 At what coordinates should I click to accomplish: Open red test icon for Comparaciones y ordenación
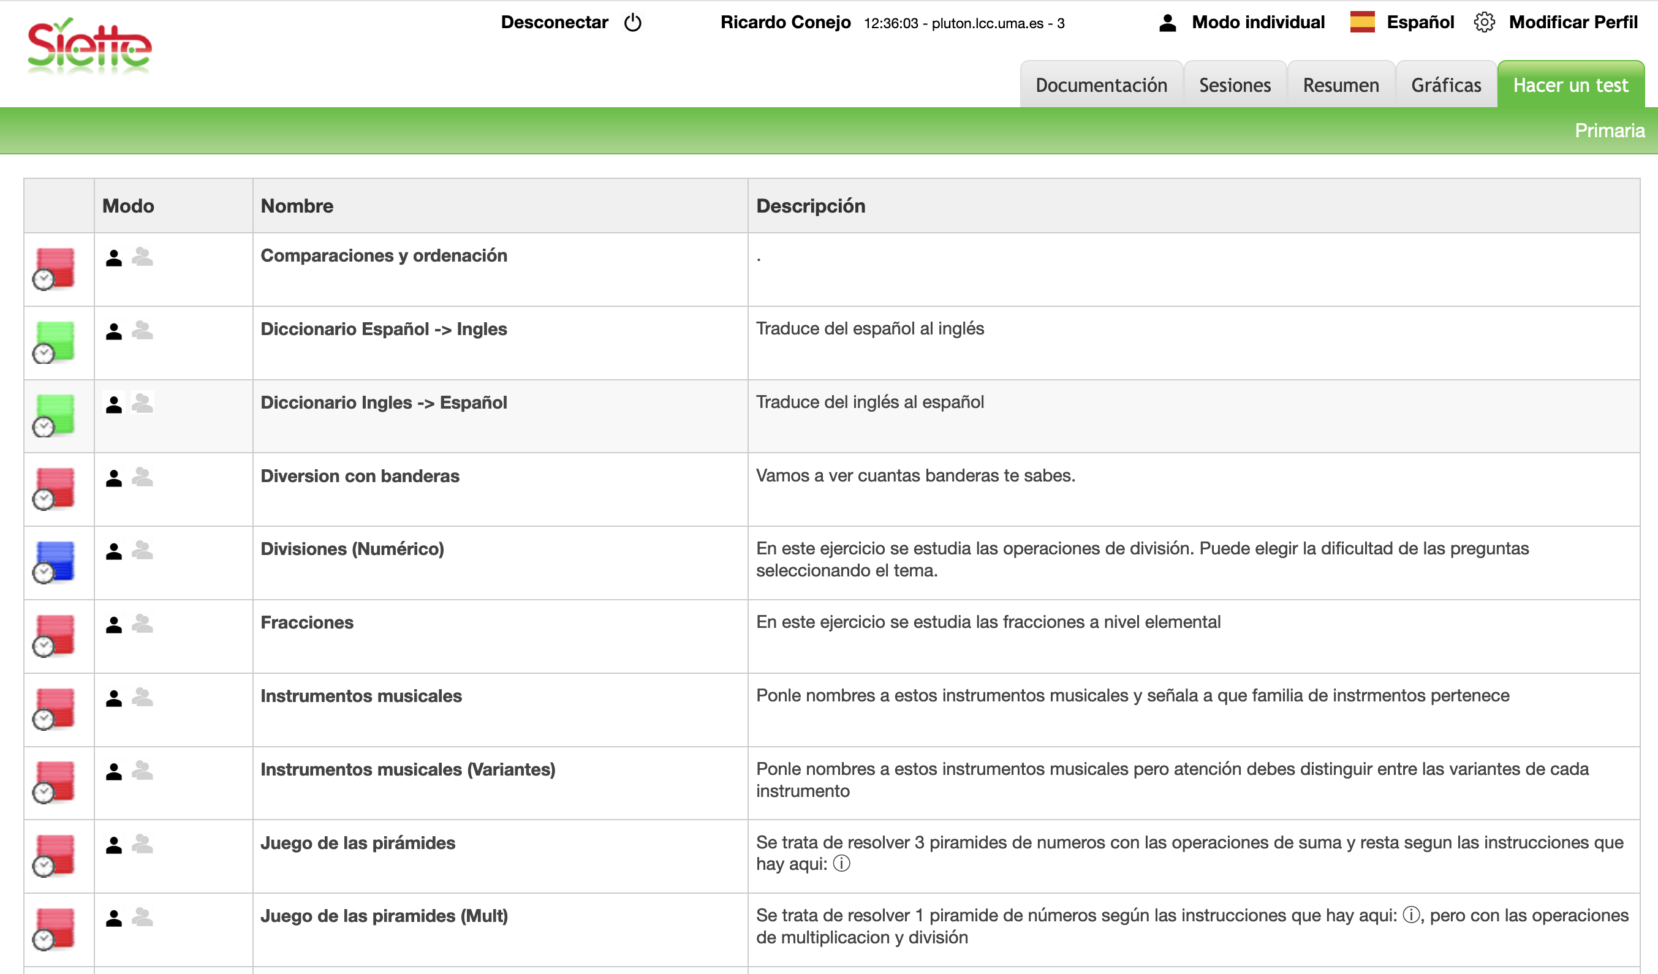(54, 268)
